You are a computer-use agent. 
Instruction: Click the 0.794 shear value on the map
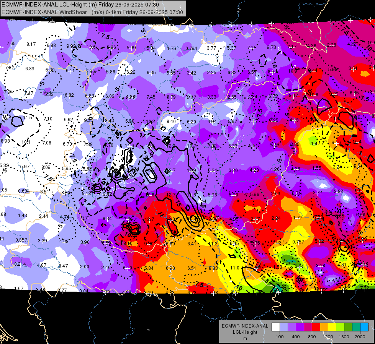(191, 49)
